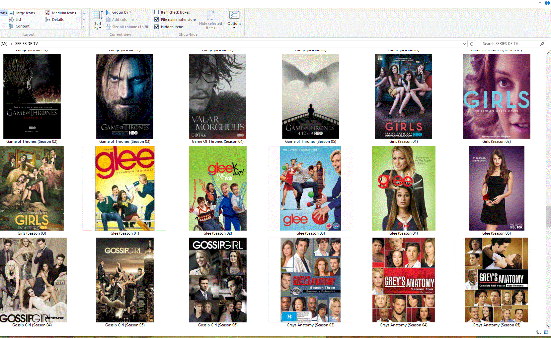551x338 pixels.
Task: Select the Greys Anatomy Season 04 poster
Action: click(404, 280)
